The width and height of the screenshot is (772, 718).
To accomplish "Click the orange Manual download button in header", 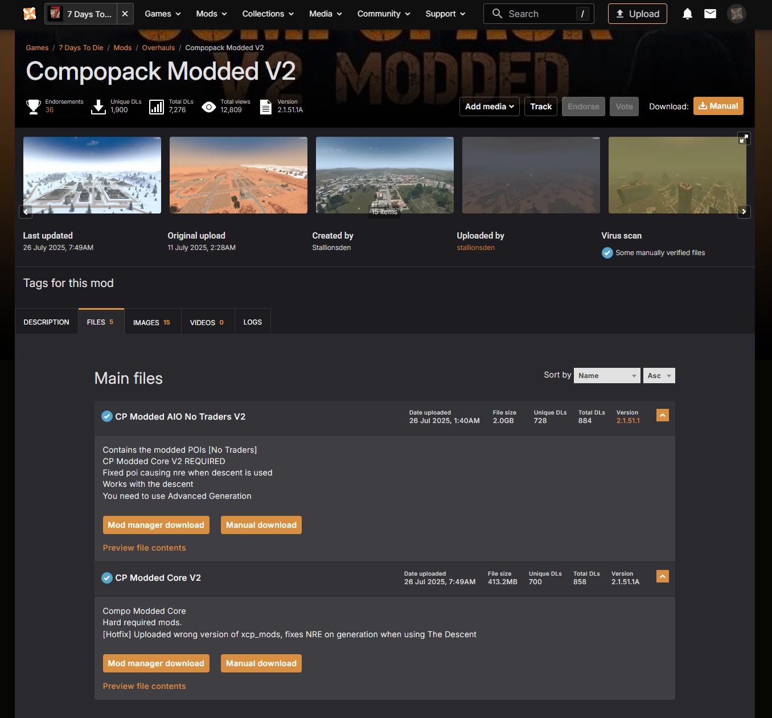I will point(718,106).
